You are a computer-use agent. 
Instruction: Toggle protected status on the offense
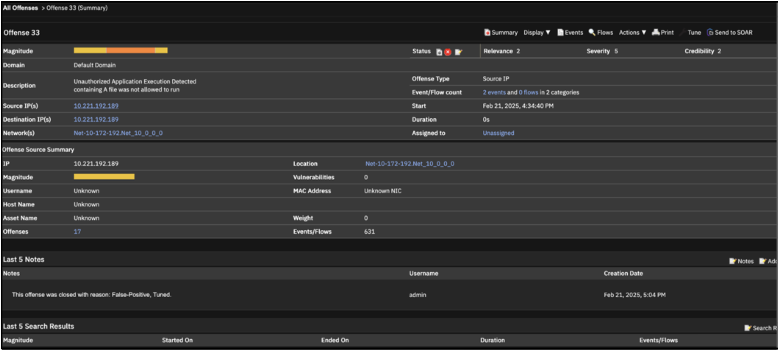pyautogui.click(x=440, y=52)
